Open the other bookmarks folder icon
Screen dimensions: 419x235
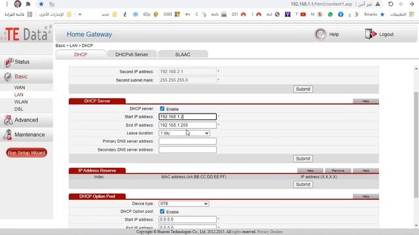coord(69,14)
